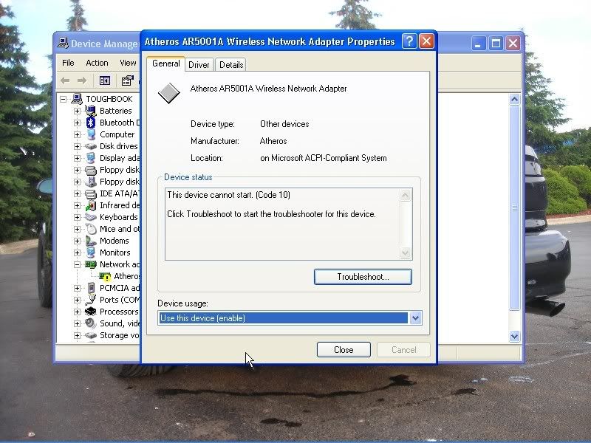
Task: Click the Troubleshoot... button
Action: (x=363, y=277)
